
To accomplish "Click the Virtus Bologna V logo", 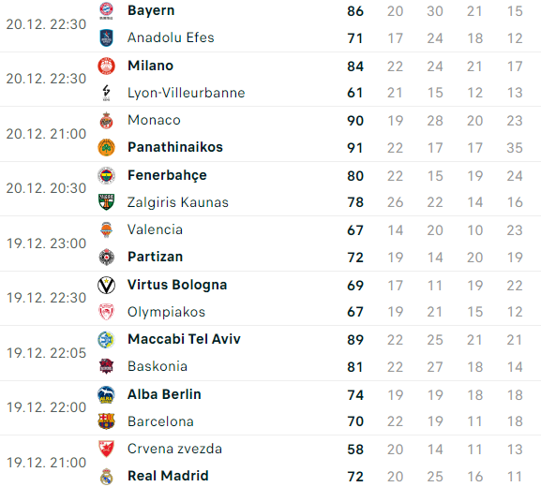I will [x=106, y=286].
